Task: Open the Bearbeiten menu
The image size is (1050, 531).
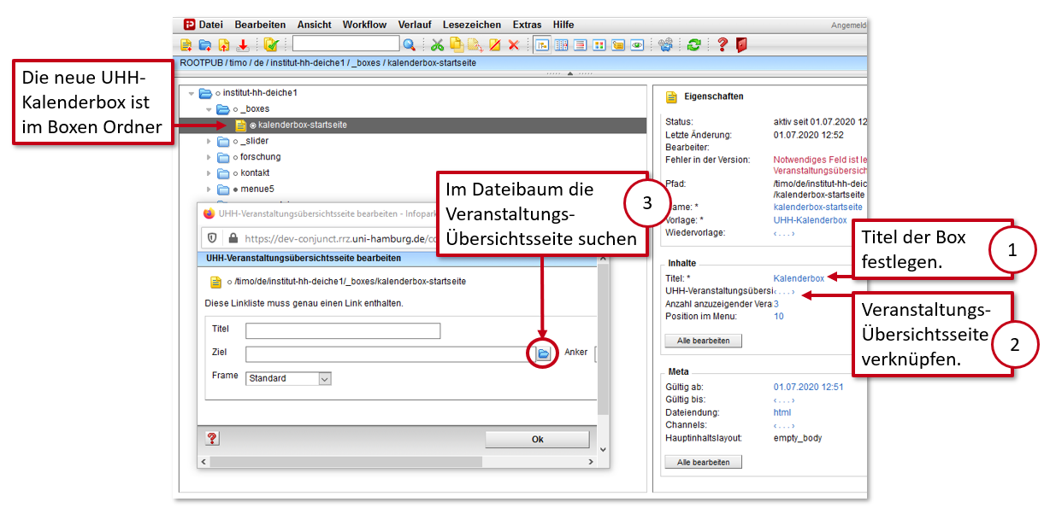Action: click(260, 25)
